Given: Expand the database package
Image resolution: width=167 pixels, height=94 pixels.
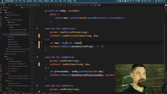Looking at the screenshot, I should point(7,22).
